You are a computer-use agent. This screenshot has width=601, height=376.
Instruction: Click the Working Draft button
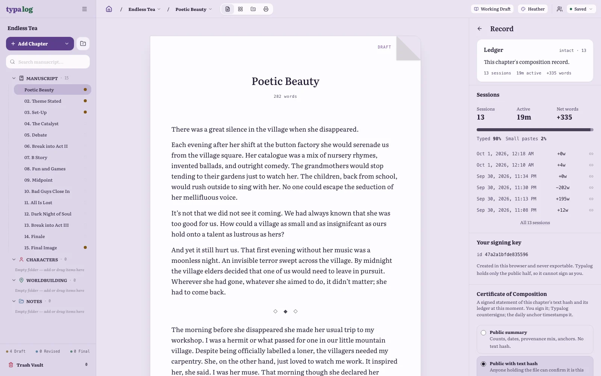click(492, 9)
